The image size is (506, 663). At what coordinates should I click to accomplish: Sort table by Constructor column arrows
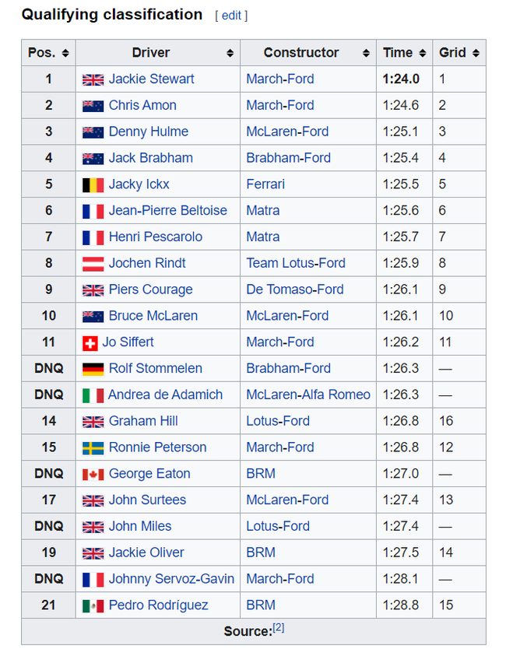[366, 53]
